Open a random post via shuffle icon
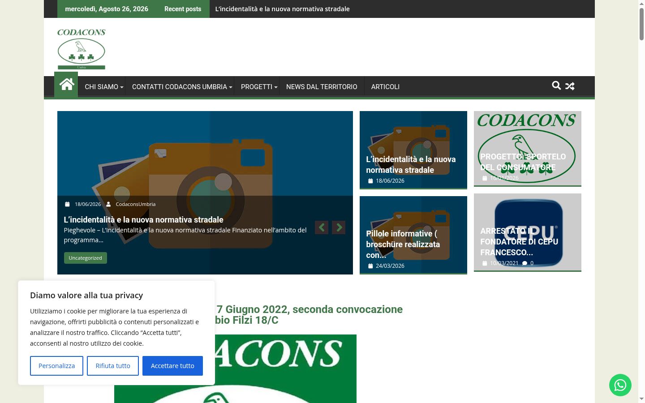The width and height of the screenshot is (645, 403). pyautogui.click(x=570, y=86)
